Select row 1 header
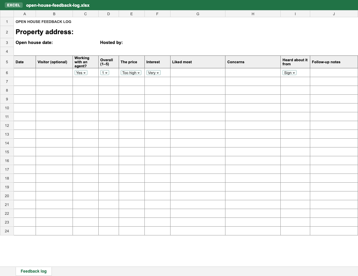This screenshot has height=276, width=358. pyautogui.click(x=7, y=22)
